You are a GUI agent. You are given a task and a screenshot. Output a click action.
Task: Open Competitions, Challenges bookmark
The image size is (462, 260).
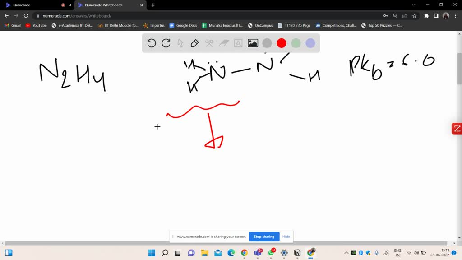[x=336, y=25]
